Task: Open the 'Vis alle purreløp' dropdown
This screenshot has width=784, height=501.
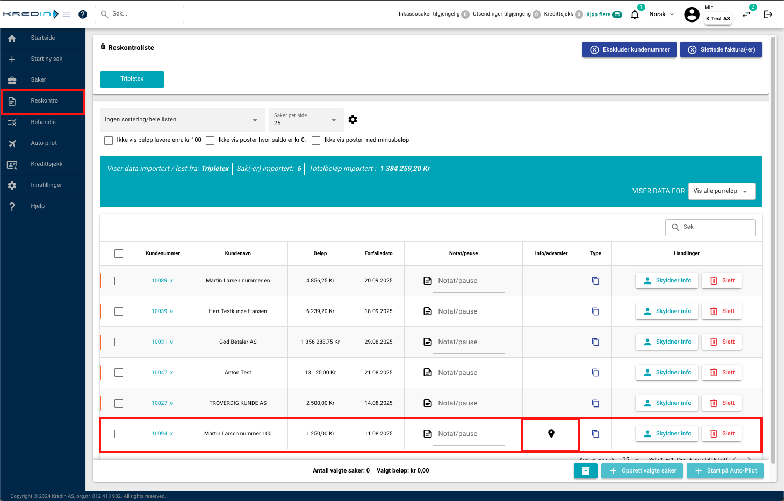Action: click(x=721, y=191)
